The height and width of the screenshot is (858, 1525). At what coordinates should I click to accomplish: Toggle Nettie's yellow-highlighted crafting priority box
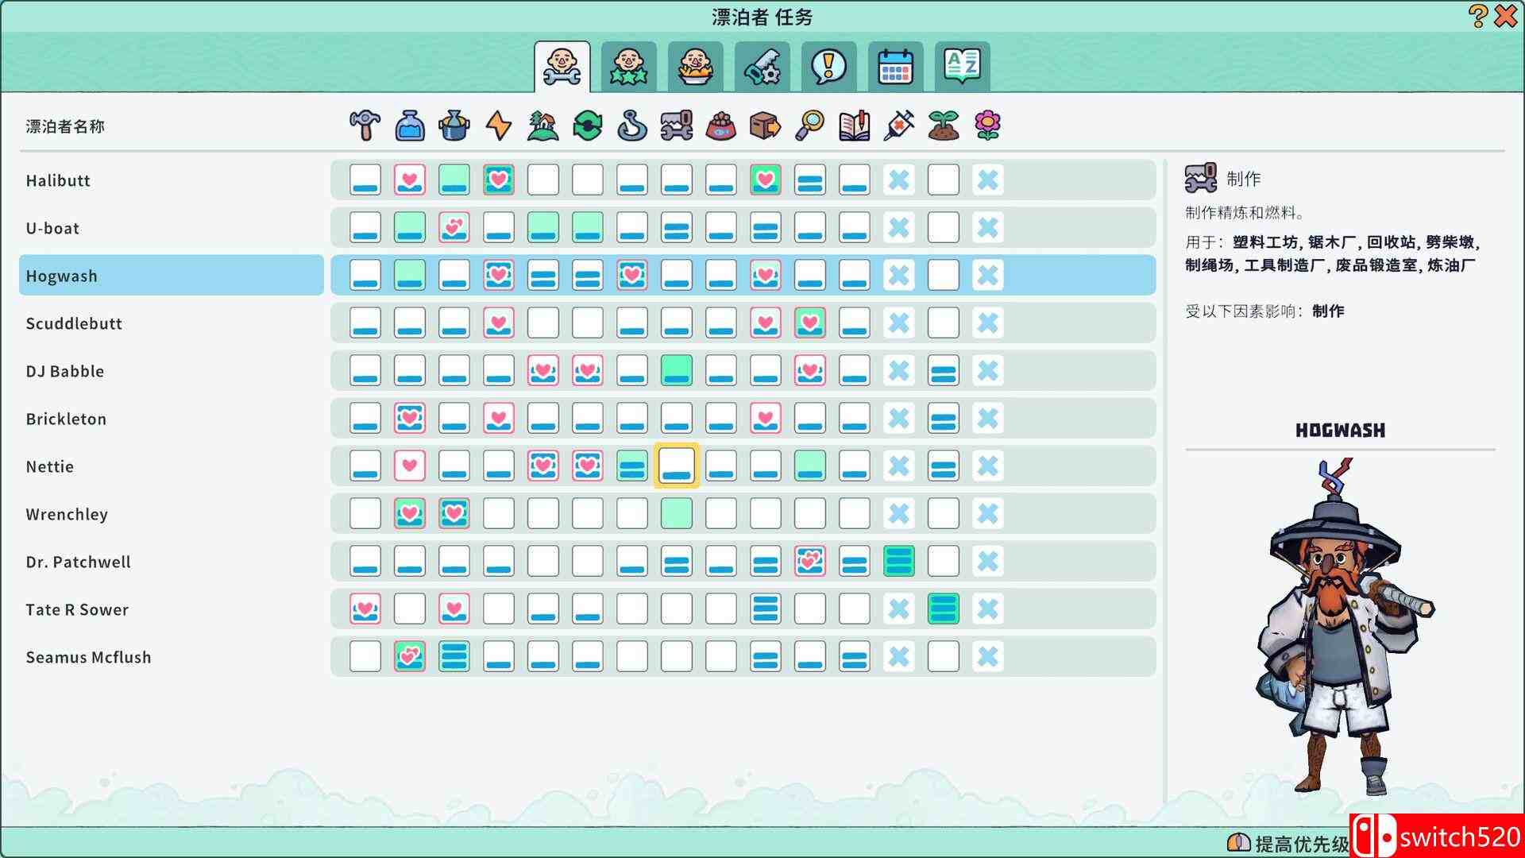tap(677, 466)
